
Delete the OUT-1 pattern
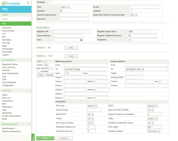coord(50,75)
